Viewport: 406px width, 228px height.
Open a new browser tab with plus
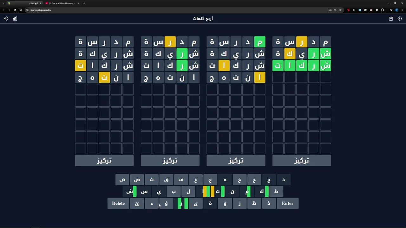pos(84,3)
